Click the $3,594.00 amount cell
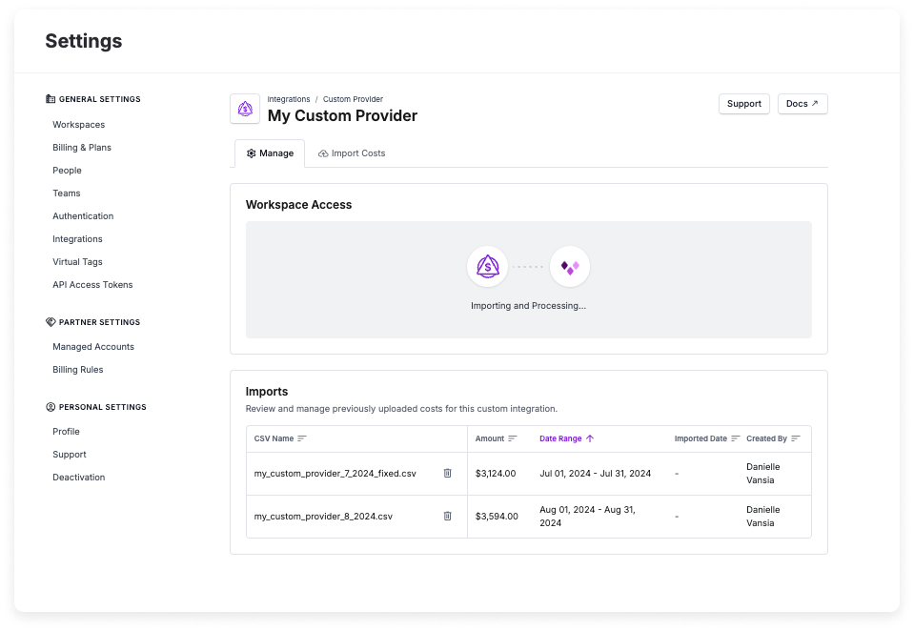Viewport: 914px width, 631px height. pos(497,517)
